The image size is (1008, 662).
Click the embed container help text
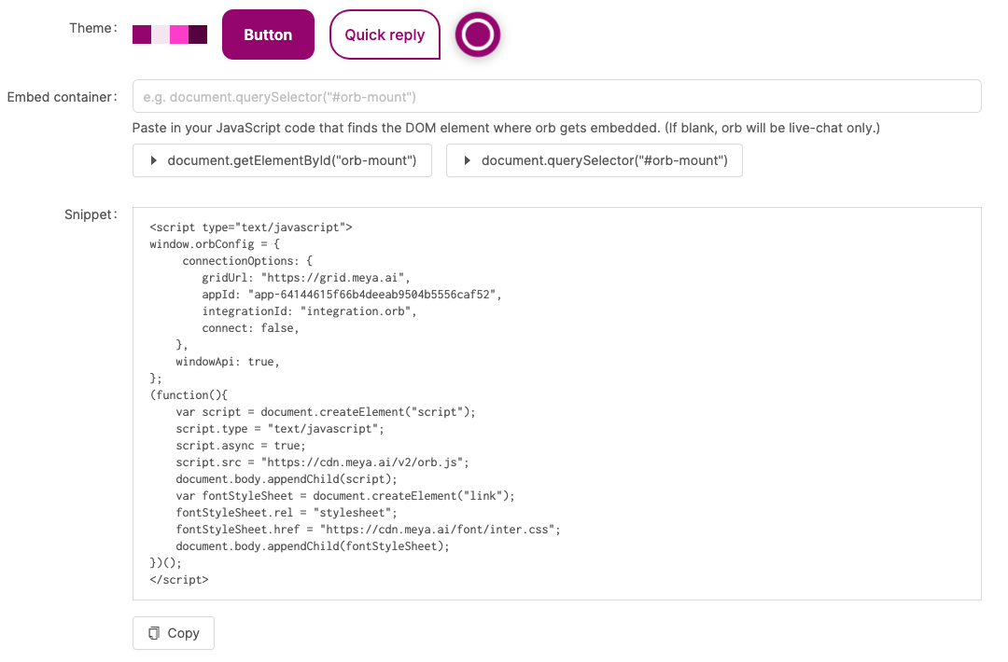click(506, 128)
